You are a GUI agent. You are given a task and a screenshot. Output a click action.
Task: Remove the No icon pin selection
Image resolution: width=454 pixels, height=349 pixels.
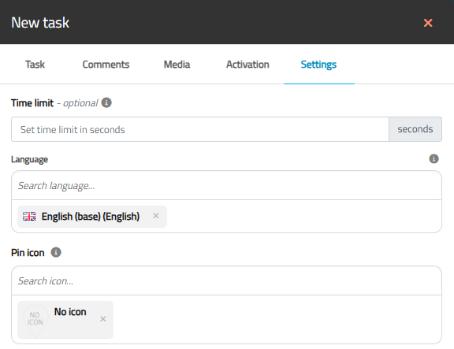tap(102, 319)
